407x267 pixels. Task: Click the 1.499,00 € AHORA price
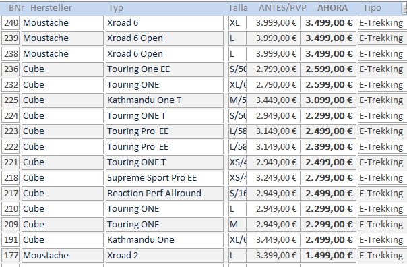click(328, 256)
